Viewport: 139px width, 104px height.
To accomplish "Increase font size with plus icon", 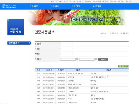I will tap(134, 1).
